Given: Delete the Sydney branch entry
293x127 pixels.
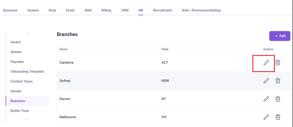Looking at the screenshot, I should 278,81.
